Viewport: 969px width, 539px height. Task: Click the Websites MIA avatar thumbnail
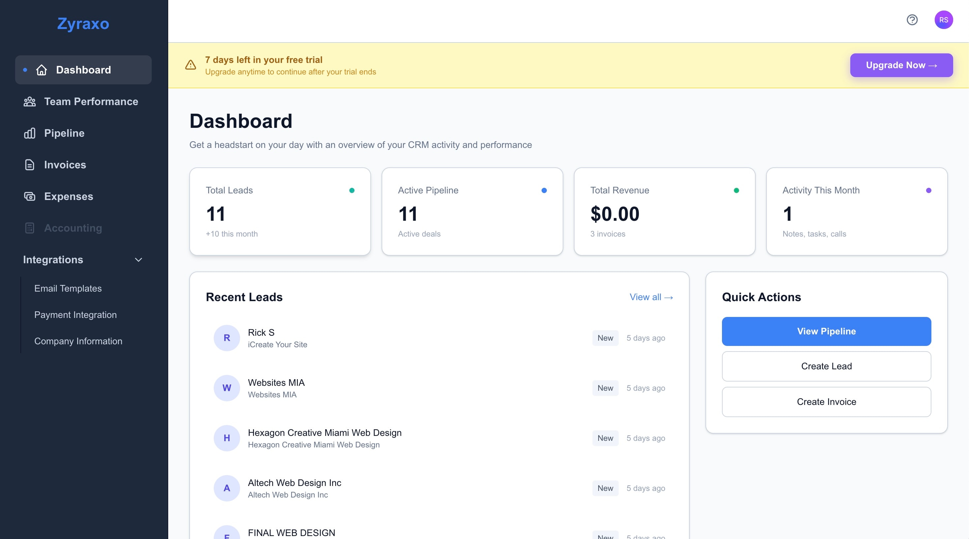point(227,388)
